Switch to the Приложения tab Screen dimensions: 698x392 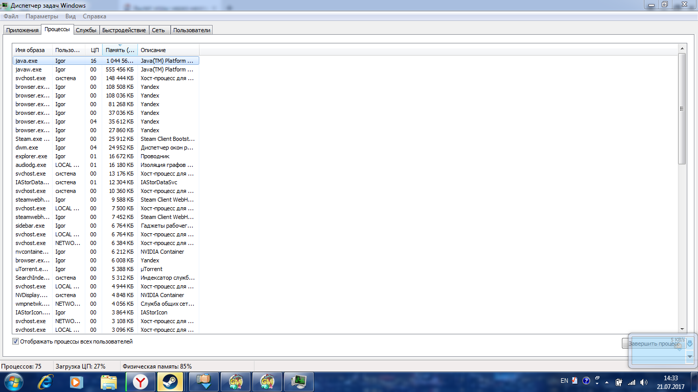pyautogui.click(x=22, y=30)
